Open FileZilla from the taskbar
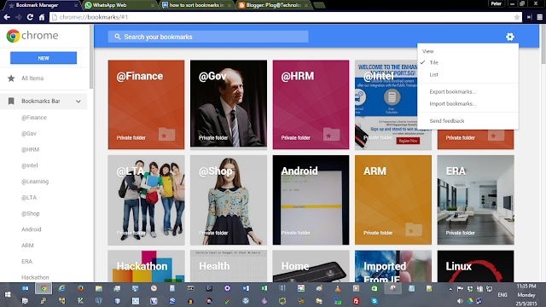 pos(356,301)
